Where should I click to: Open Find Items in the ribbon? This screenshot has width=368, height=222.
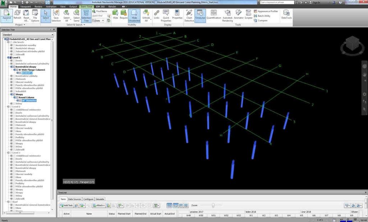coord(100,11)
